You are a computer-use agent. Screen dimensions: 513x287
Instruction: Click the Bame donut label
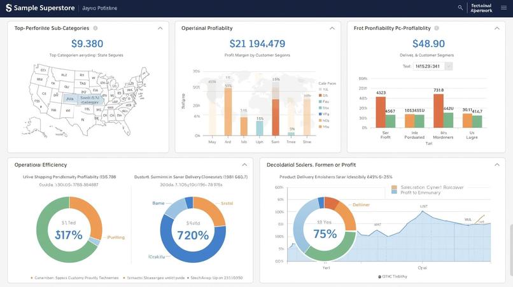click(158, 203)
